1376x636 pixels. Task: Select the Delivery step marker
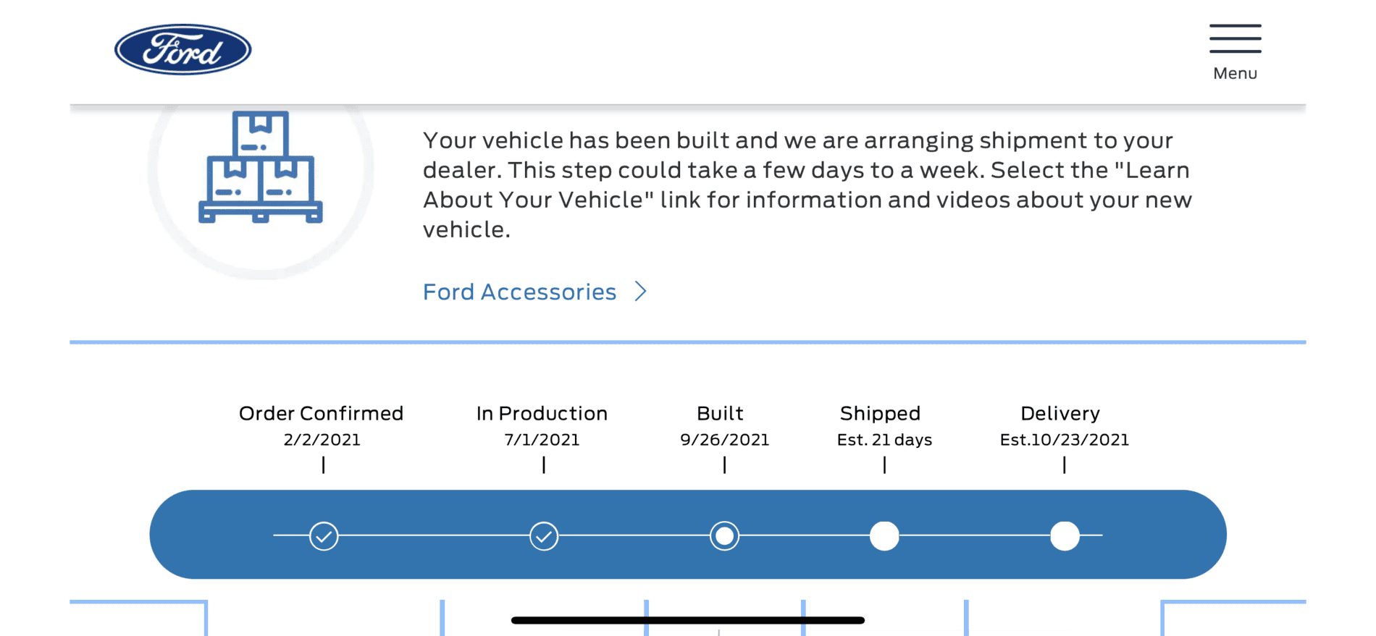coord(1065,536)
